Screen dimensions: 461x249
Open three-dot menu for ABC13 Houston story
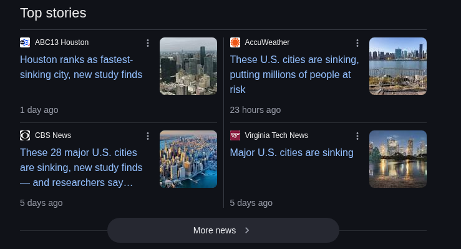point(148,43)
